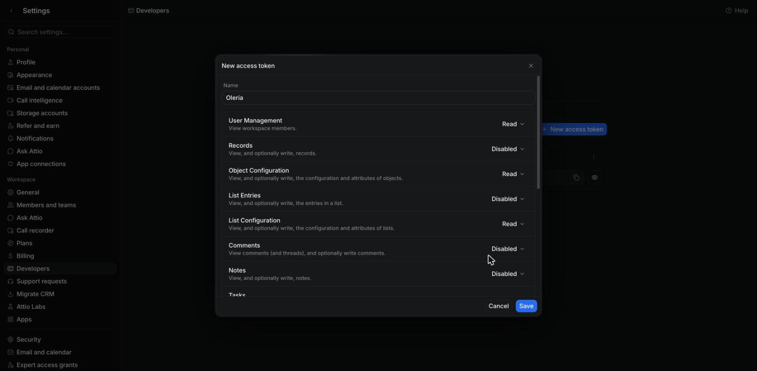Click the Storage accounts icon in sidebar
This screenshot has height=371, width=757.
11,113
